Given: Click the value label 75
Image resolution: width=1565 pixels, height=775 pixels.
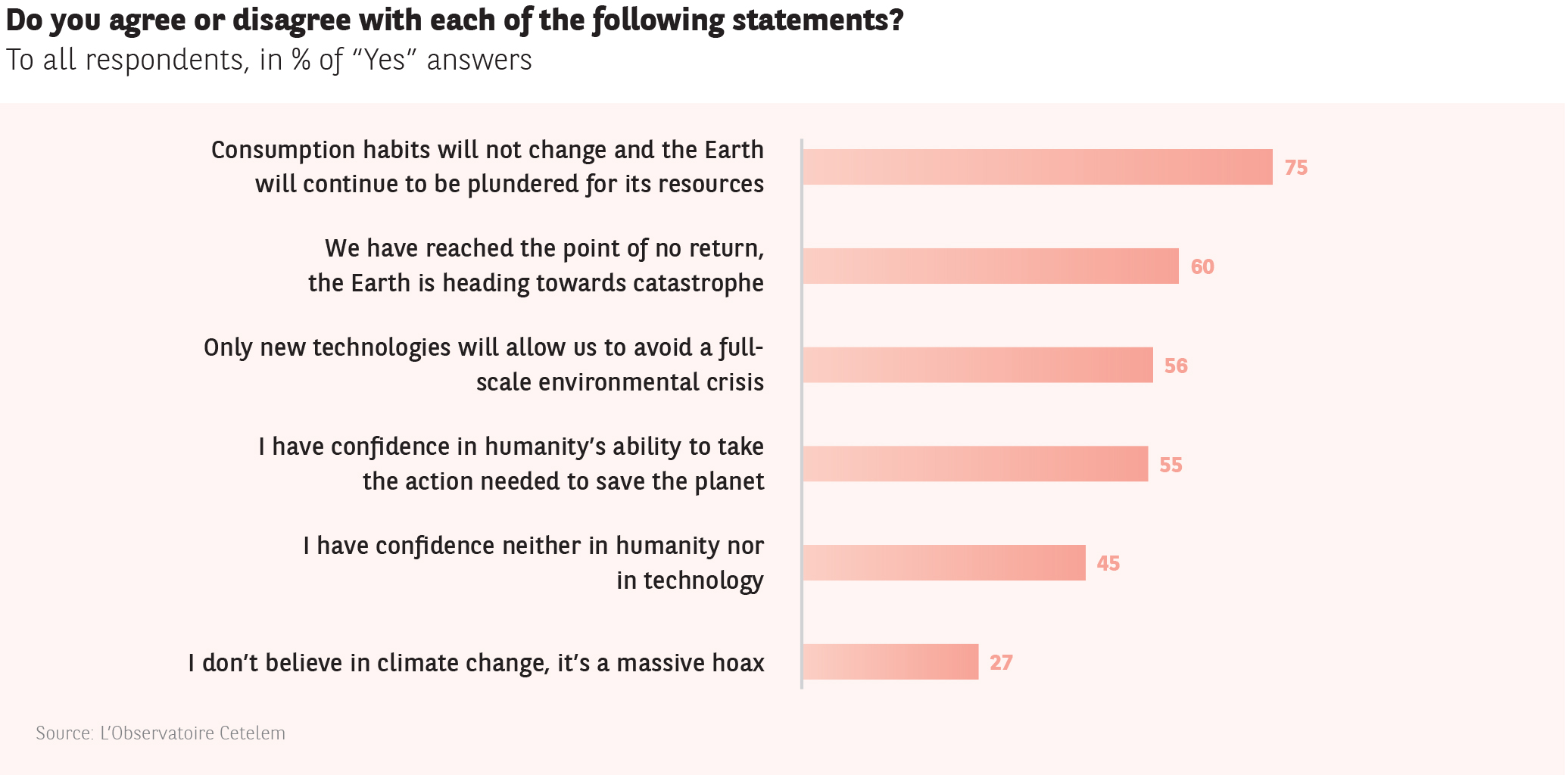Looking at the screenshot, I should [1295, 168].
